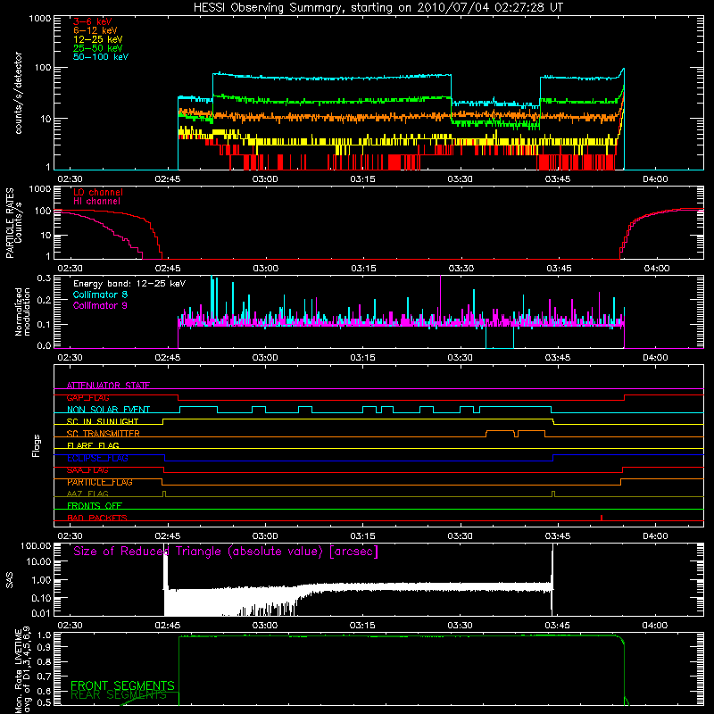Click the GAP_FLAG label

[x=87, y=397]
